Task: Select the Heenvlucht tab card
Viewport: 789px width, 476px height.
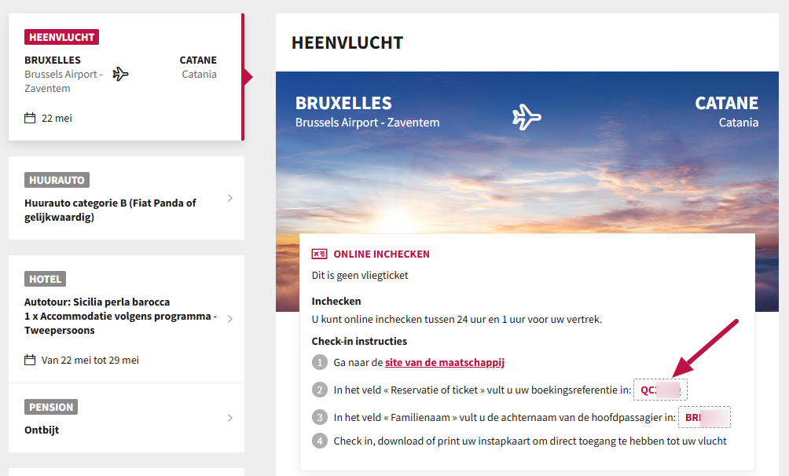Action: pyautogui.click(x=127, y=77)
